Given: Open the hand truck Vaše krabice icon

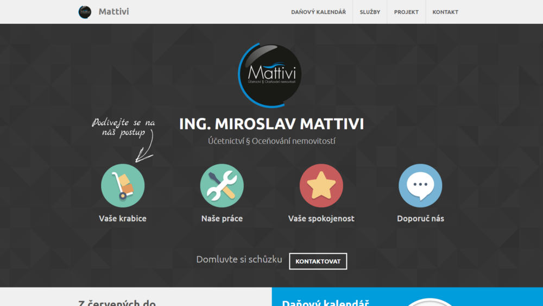Looking at the screenshot, I should (123, 186).
